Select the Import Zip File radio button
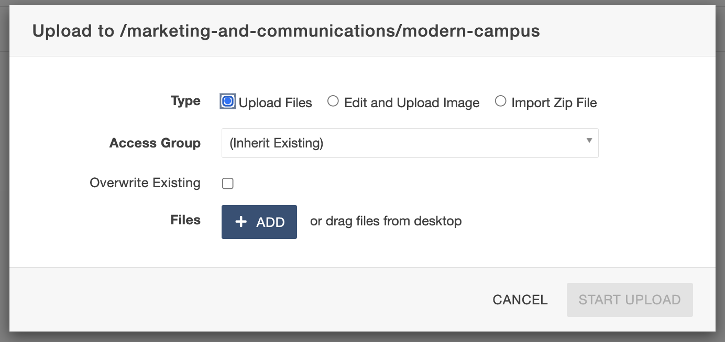This screenshot has height=342, width=725. [500, 102]
